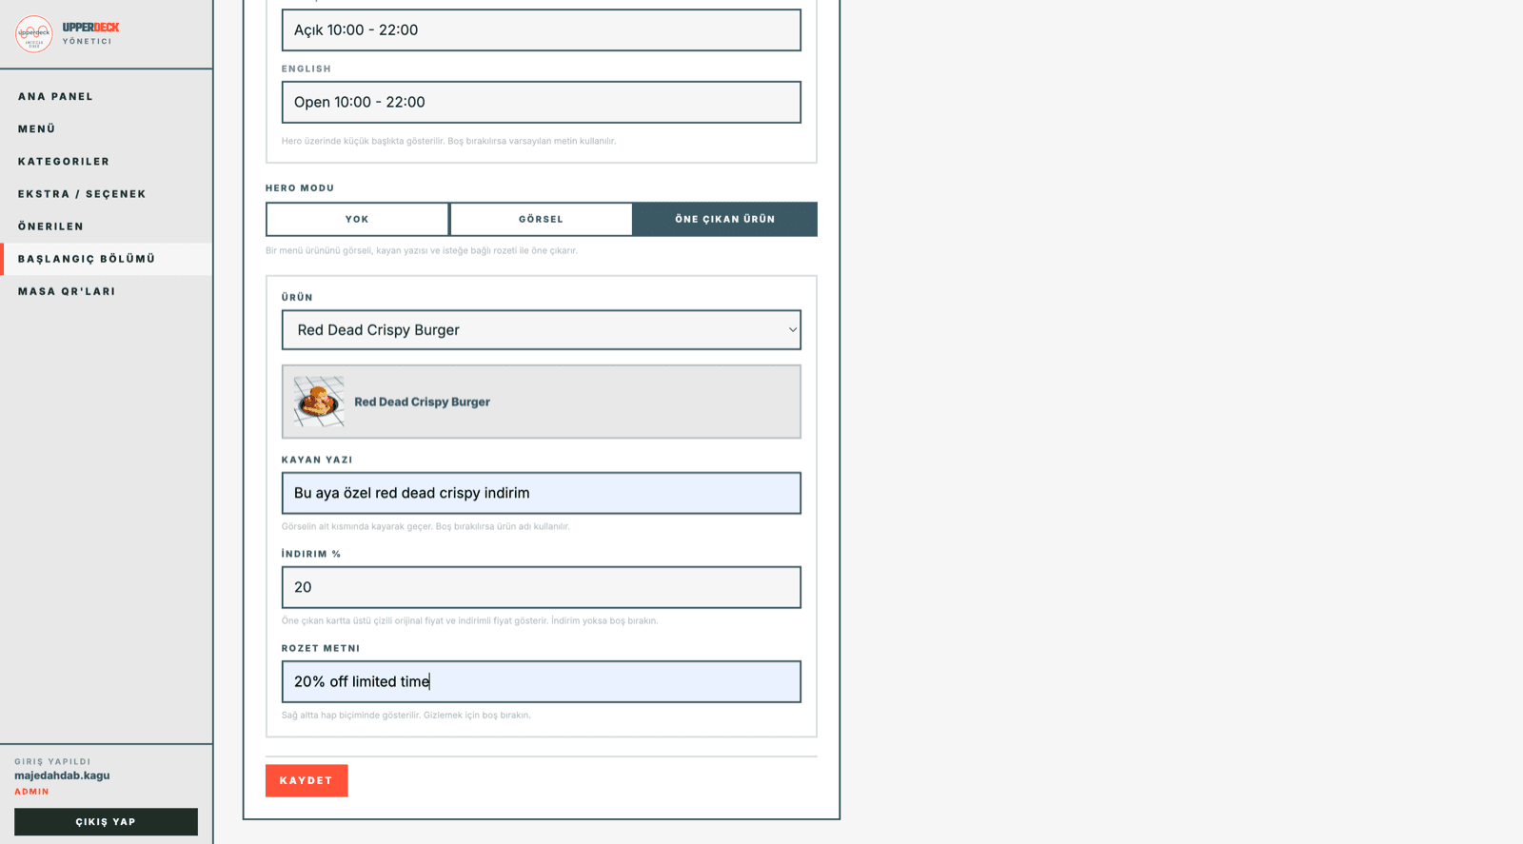This screenshot has height=844, width=1523.
Task: Focus the Rozet Metni input field
Action: [542, 681]
